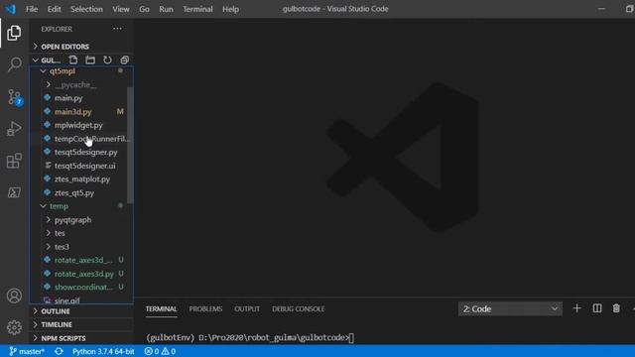Image resolution: width=635 pixels, height=357 pixels.
Task: Open Source Control view
Action: pyautogui.click(x=15, y=97)
